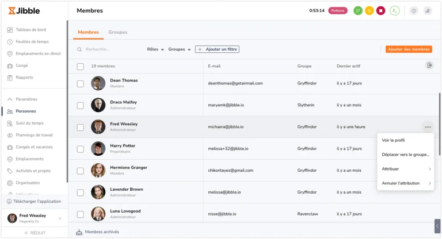The height and width of the screenshot is (239, 442).
Task: Click the yellow break timer button
Action: [x=369, y=11]
